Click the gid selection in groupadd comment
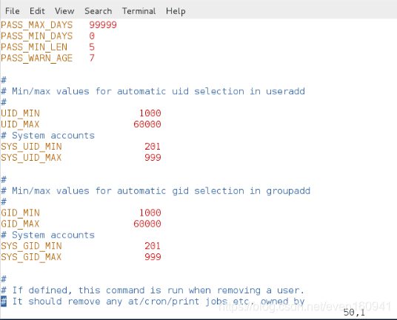 click(156, 191)
